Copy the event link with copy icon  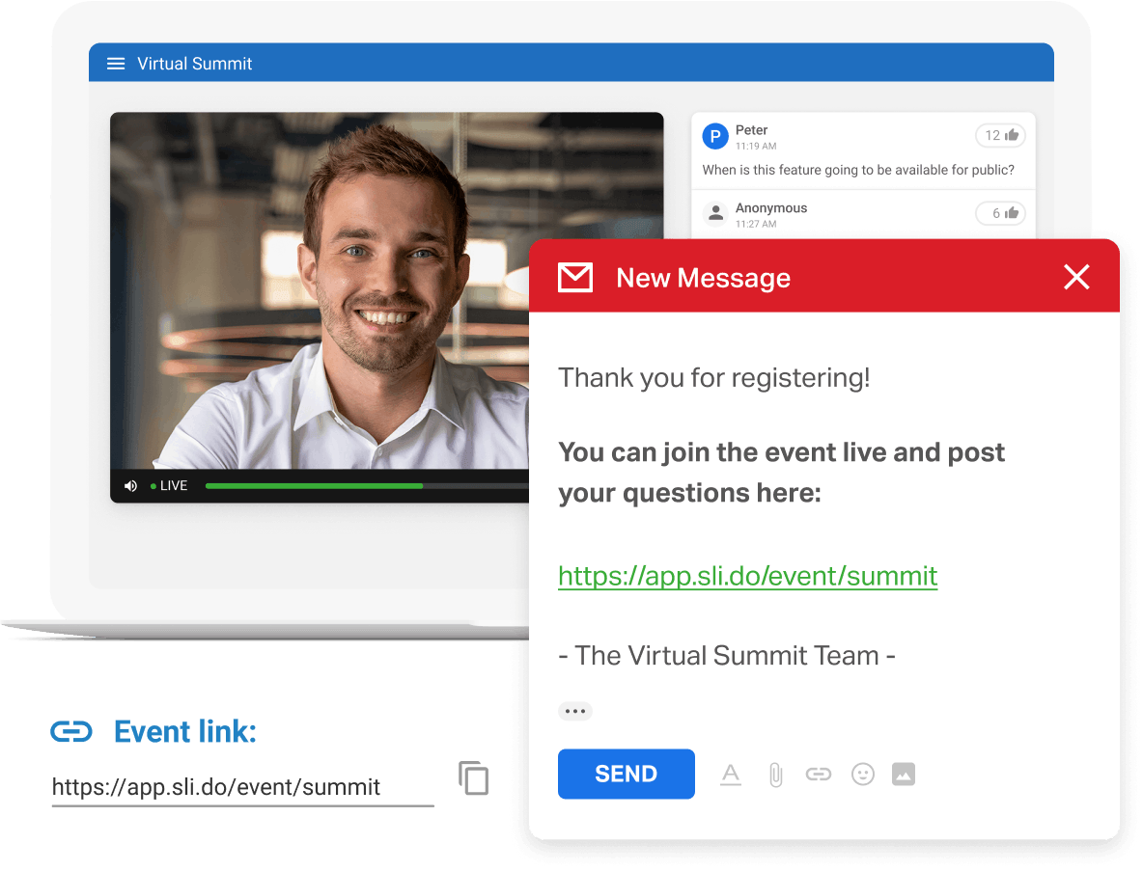(x=473, y=778)
